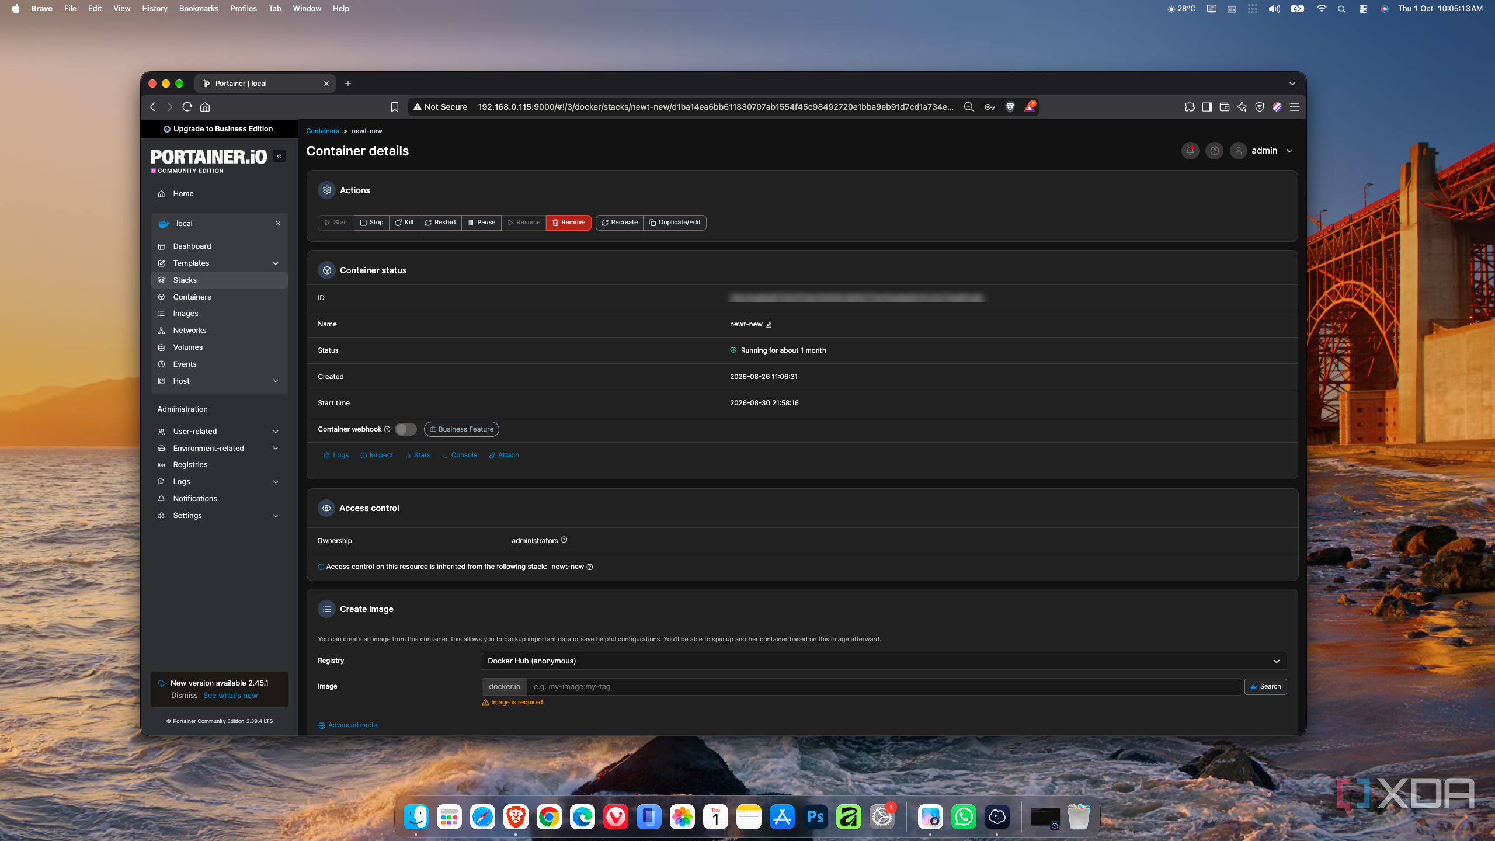Viewport: 1495px width, 841px height.
Task: Collapse the Portainer sidebar with the double-chevron icon
Action: tap(280, 156)
